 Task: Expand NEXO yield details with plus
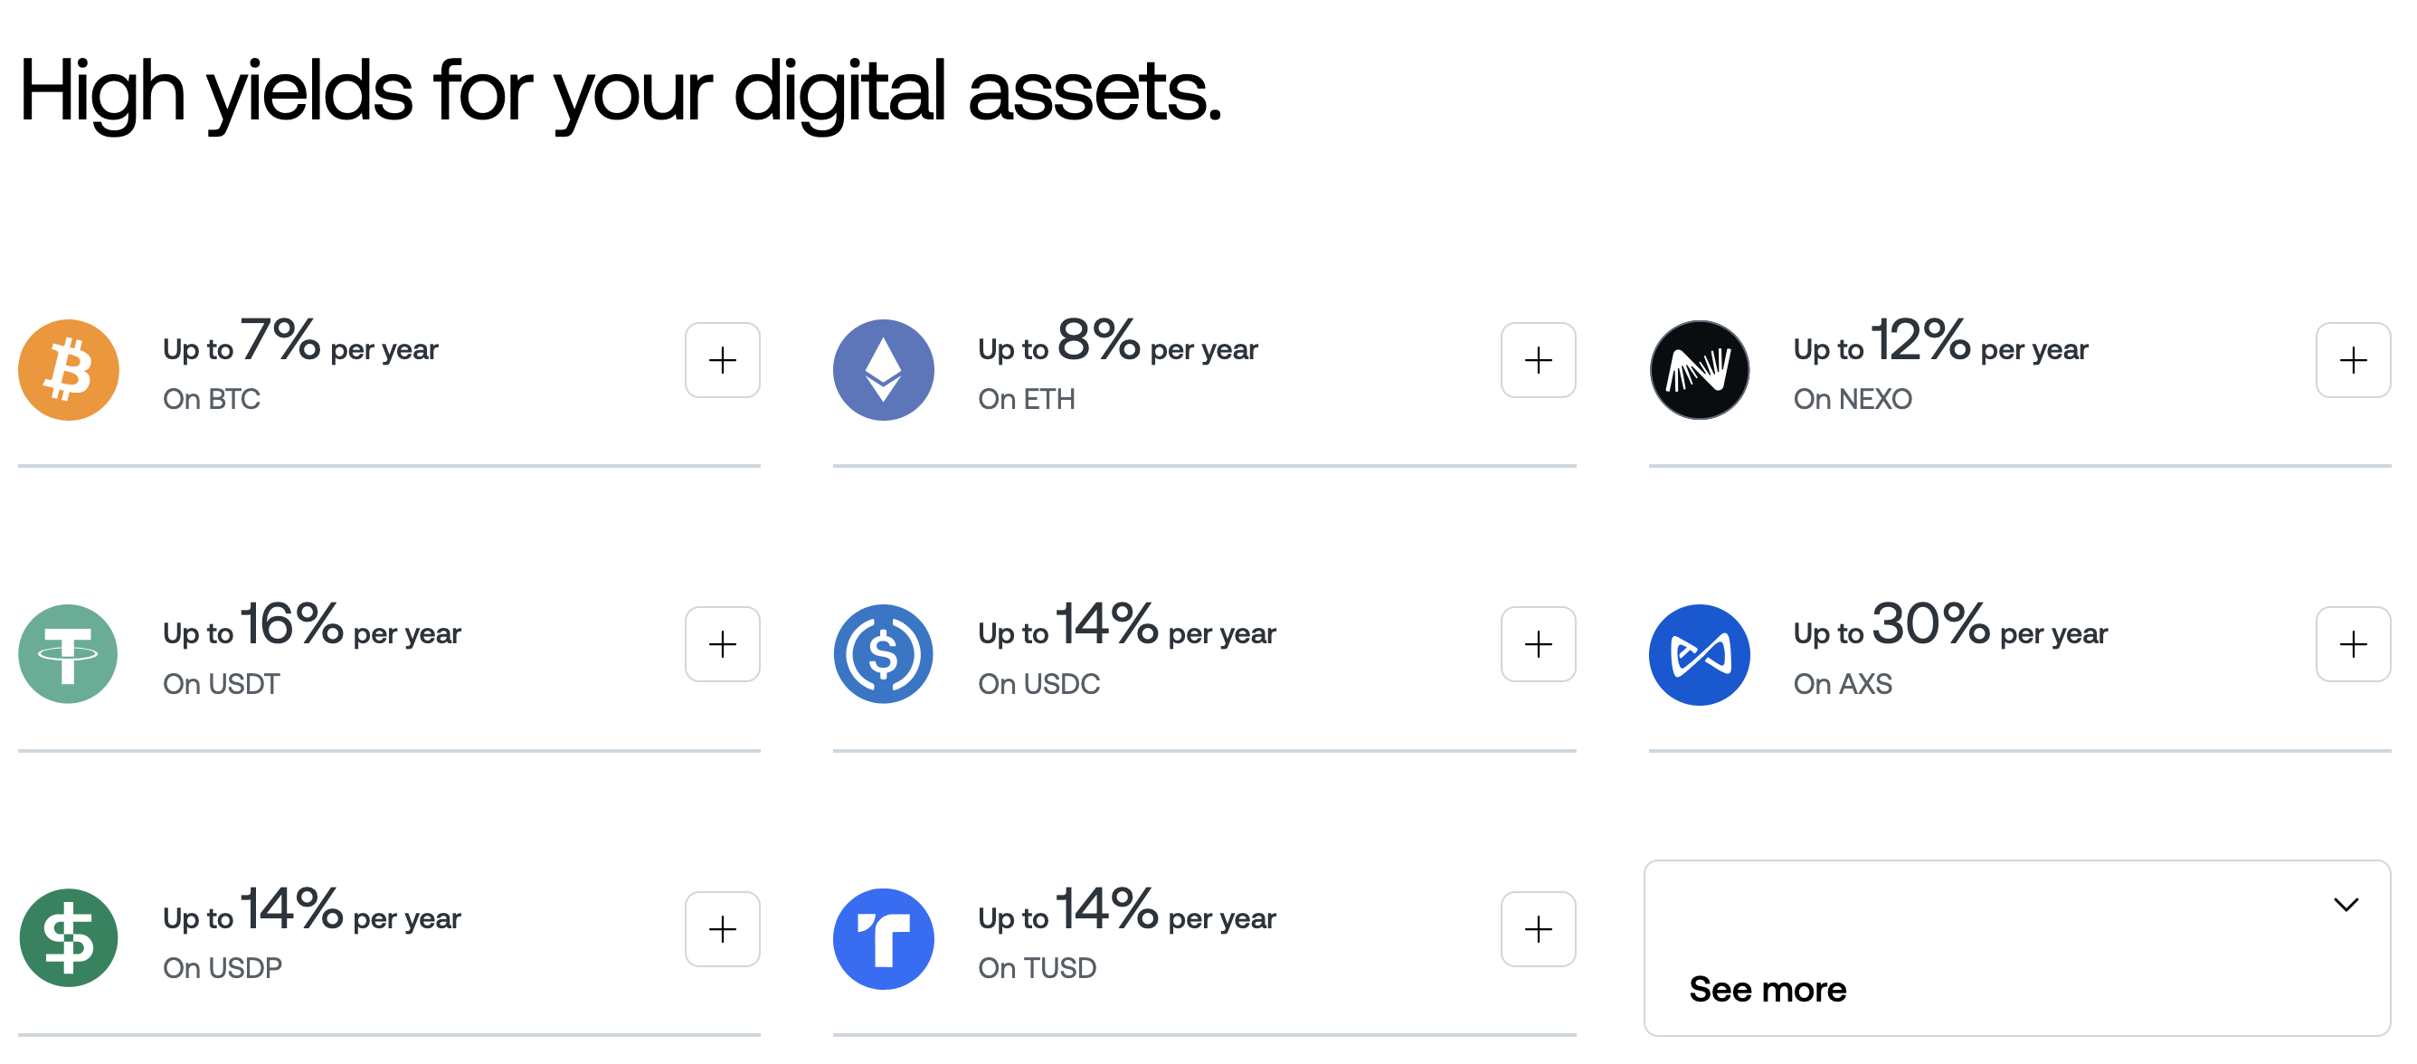point(2352,360)
